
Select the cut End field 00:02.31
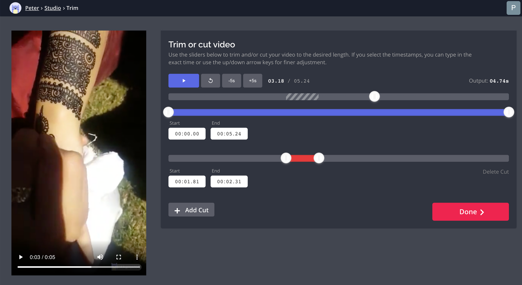tap(229, 181)
